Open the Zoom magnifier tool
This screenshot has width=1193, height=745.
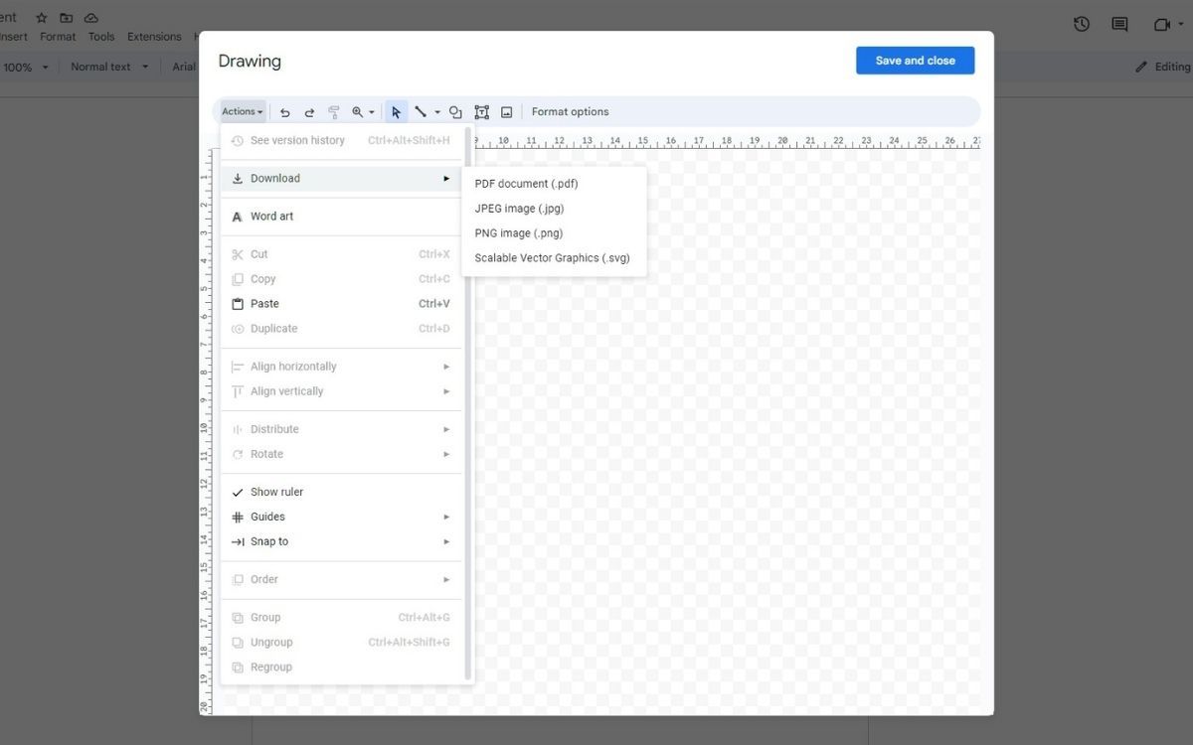[358, 112]
